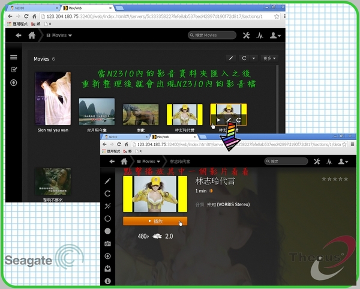The height and width of the screenshot is (289, 360).
Task: Open Plex home in front window
Action: point(124,161)
